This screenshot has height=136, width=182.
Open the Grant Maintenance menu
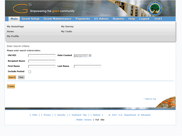[57, 19]
